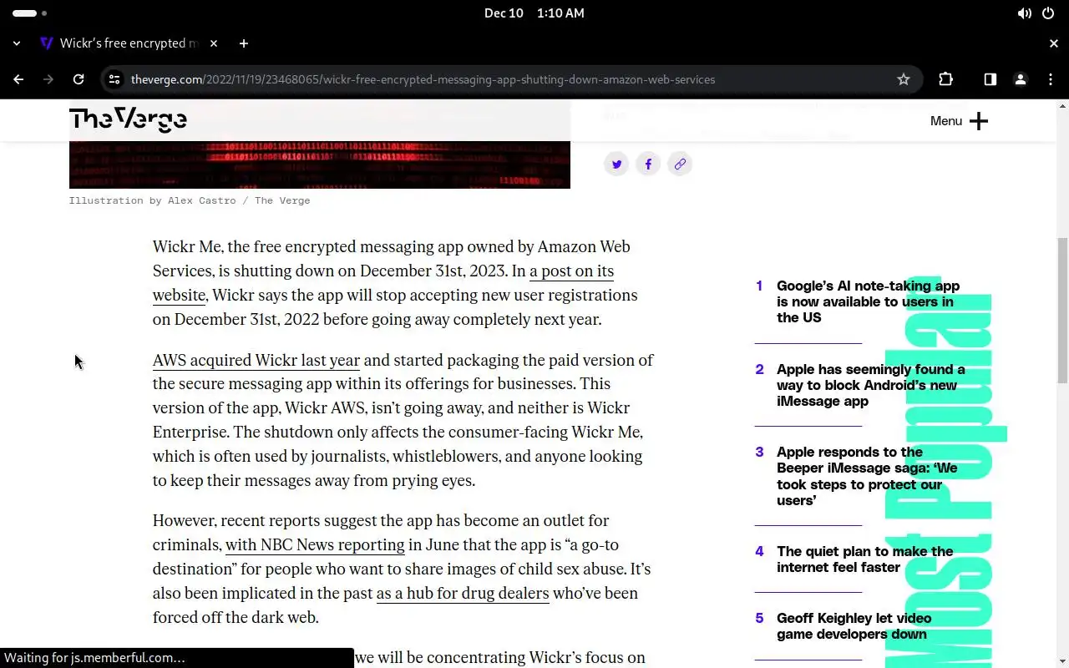Open The Verge Menu with plus icon

click(x=959, y=121)
